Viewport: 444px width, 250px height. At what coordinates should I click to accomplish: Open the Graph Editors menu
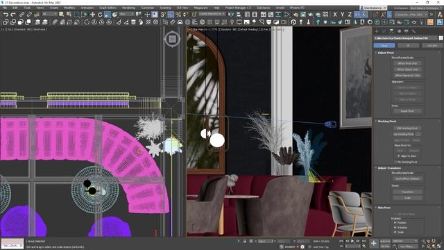point(108,8)
